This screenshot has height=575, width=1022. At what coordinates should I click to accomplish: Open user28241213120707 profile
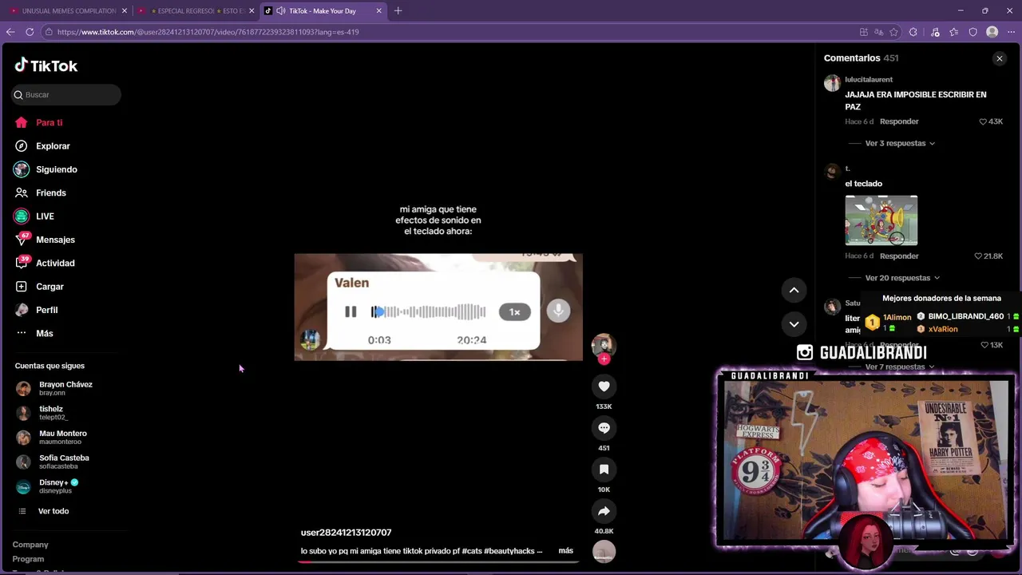click(346, 533)
